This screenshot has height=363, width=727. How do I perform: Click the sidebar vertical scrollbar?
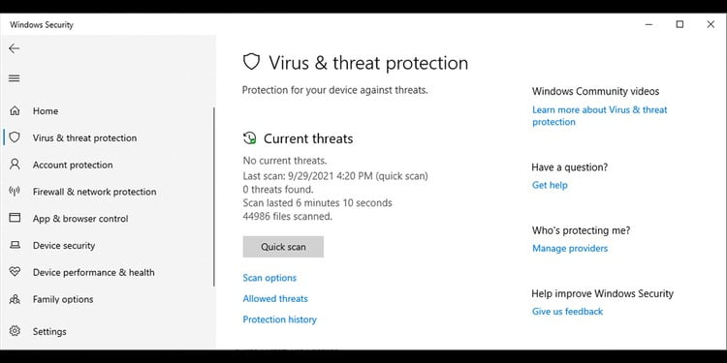214,197
